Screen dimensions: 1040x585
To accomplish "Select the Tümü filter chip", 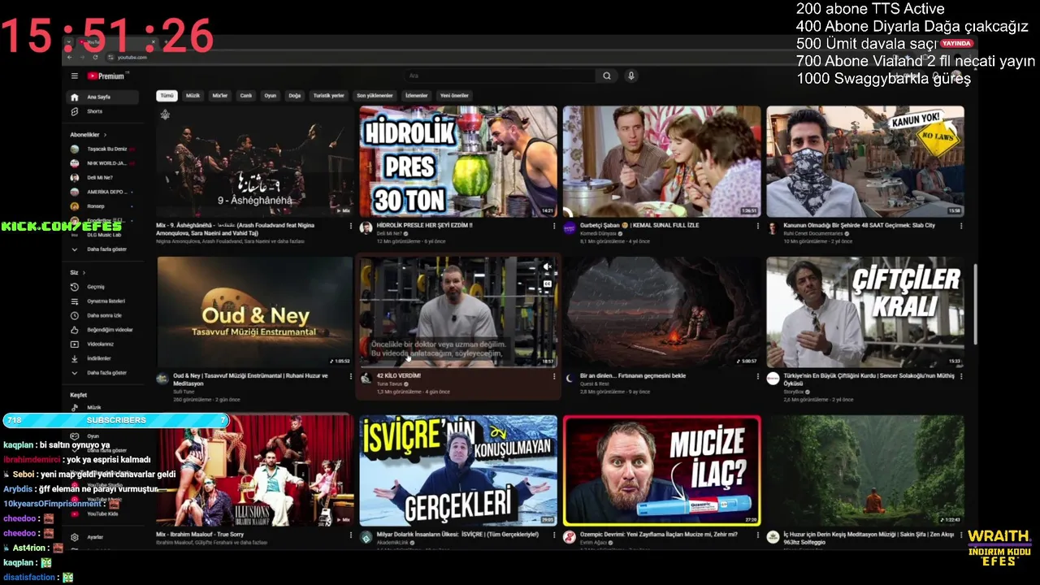I will [167, 95].
